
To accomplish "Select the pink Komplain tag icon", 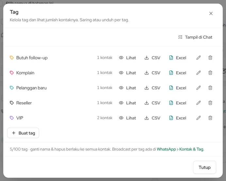I will coord(12,73).
